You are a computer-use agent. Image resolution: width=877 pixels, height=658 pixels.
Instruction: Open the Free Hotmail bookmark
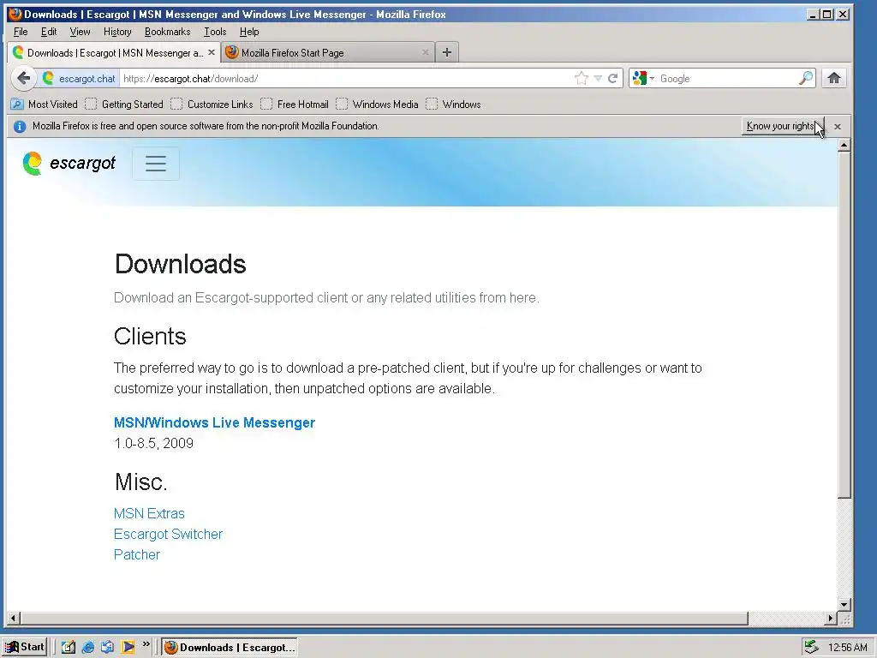(295, 104)
